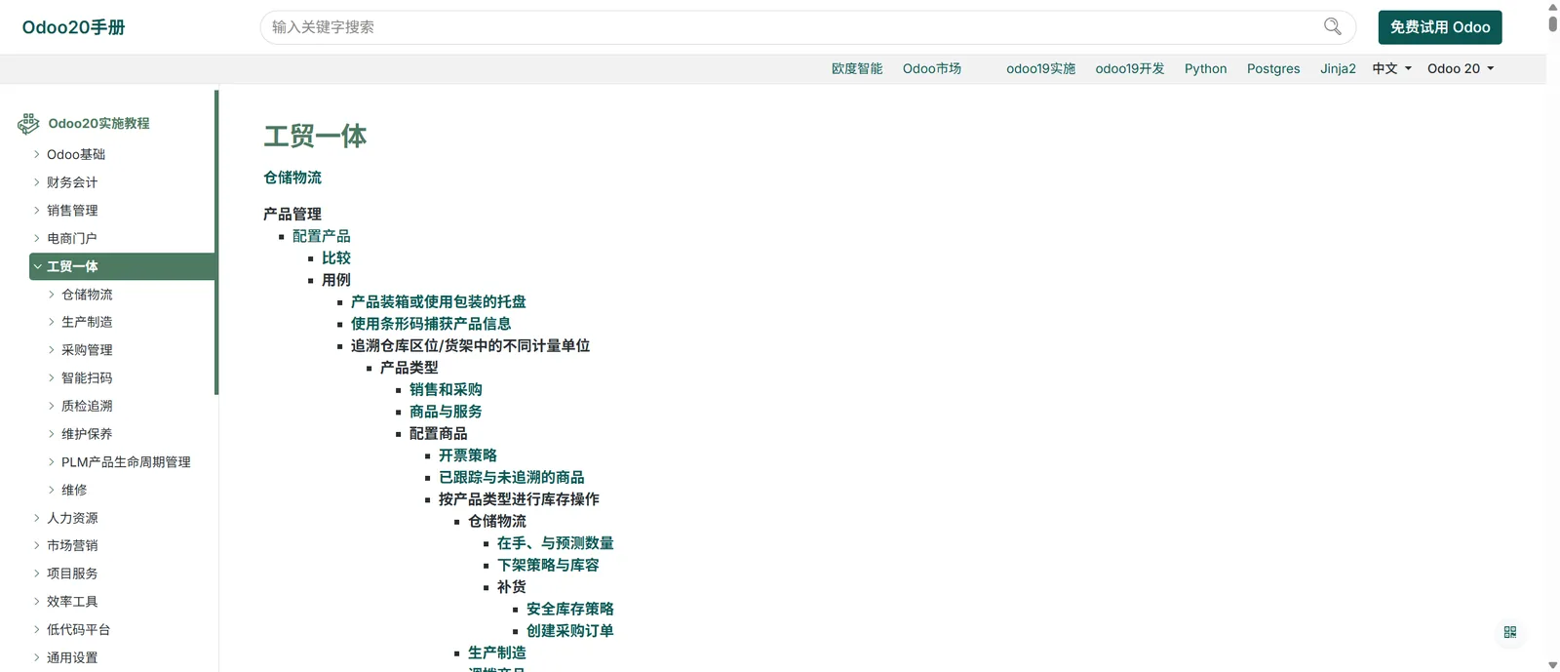This screenshot has height=672, width=1560.
Task: Expand the 生产制造 sidebar chevron
Action: coord(52,322)
